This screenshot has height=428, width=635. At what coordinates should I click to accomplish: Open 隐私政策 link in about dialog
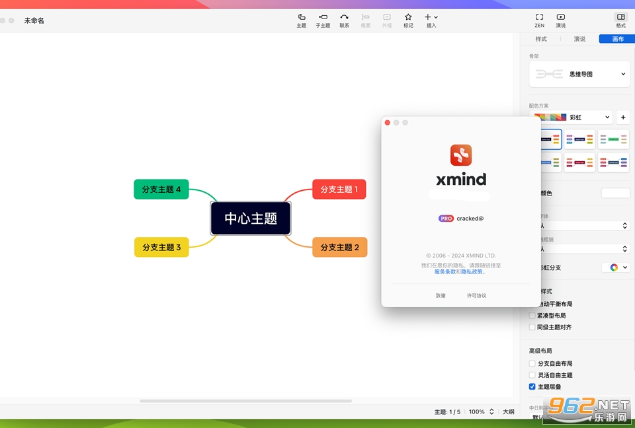[x=472, y=272]
